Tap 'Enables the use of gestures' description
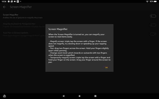This screenshot has height=99, width=159. tap(23, 18)
